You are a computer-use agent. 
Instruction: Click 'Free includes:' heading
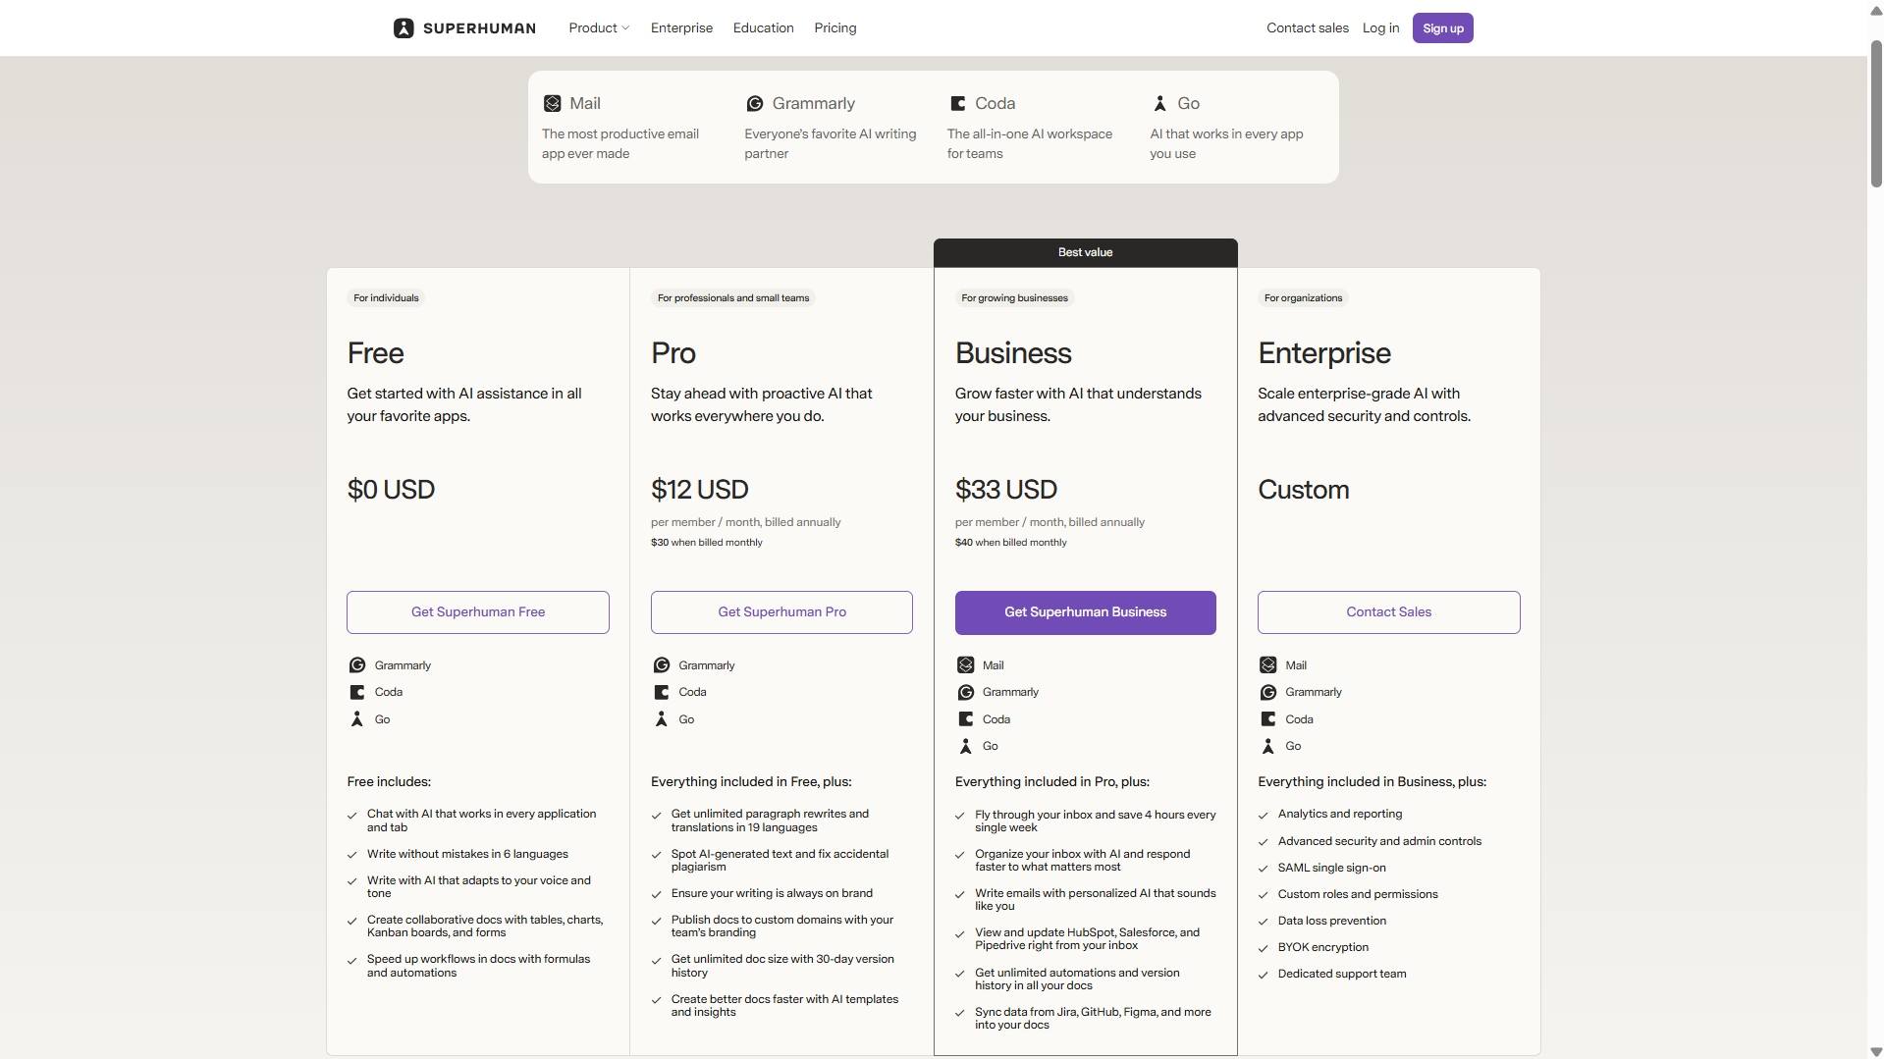389,782
